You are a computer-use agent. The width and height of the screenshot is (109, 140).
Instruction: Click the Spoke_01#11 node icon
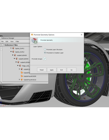pos(13,48)
